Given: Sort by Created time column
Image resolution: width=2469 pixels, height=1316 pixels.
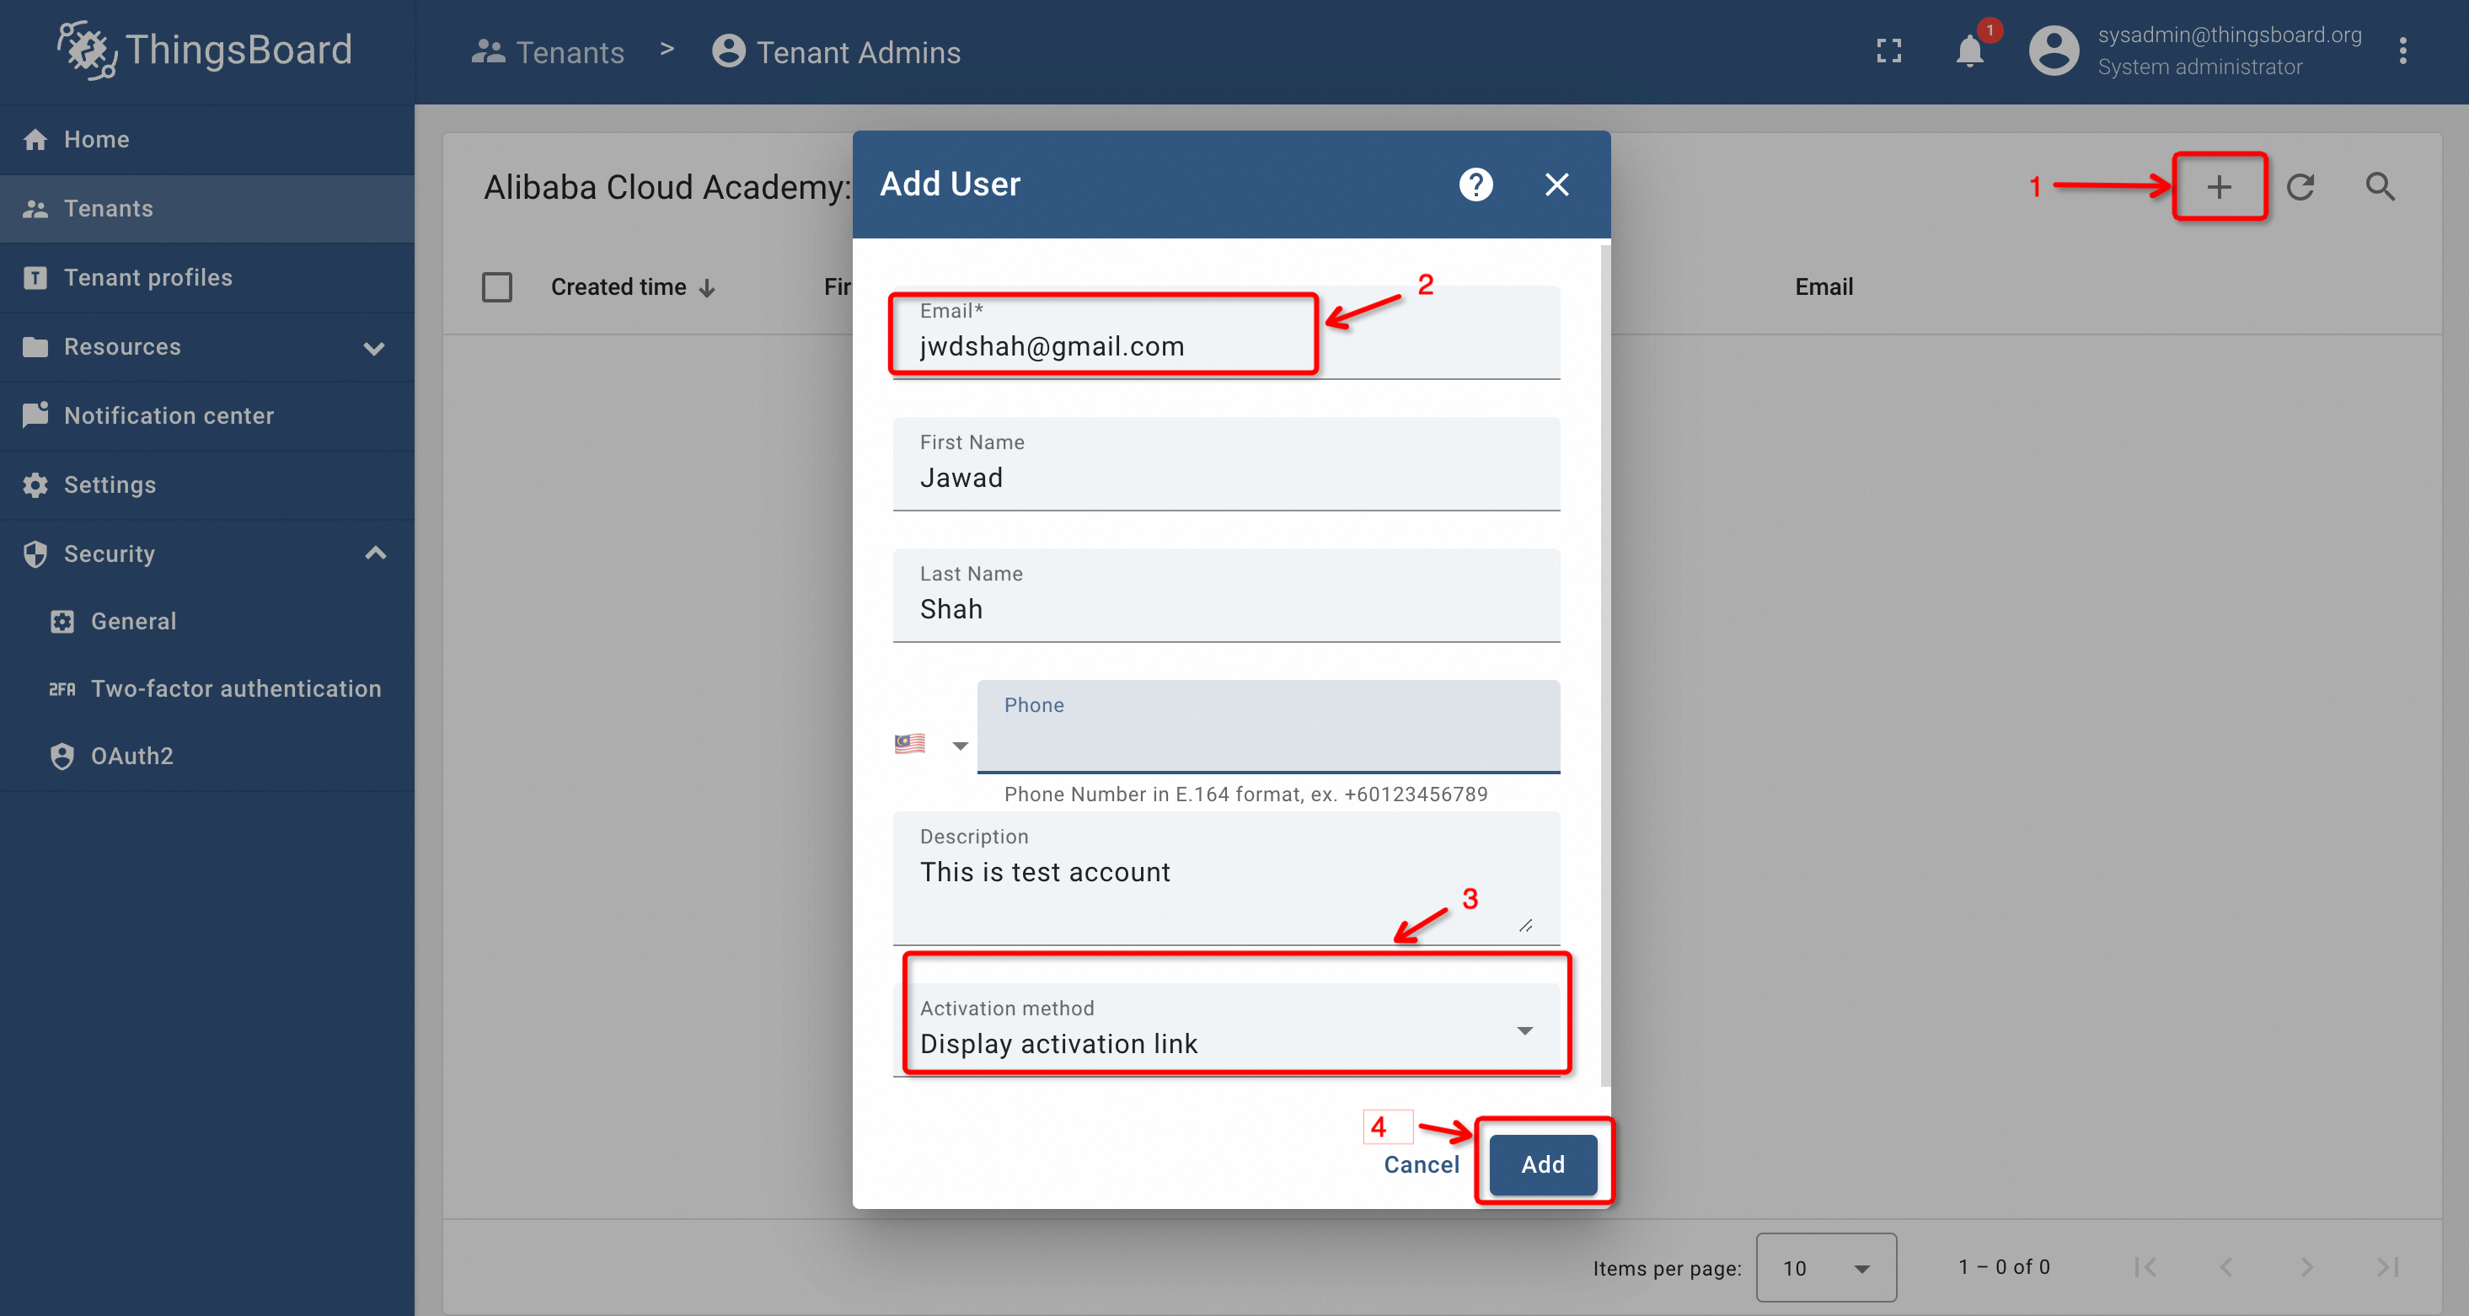Looking at the screenshot, I should [633, 286].
